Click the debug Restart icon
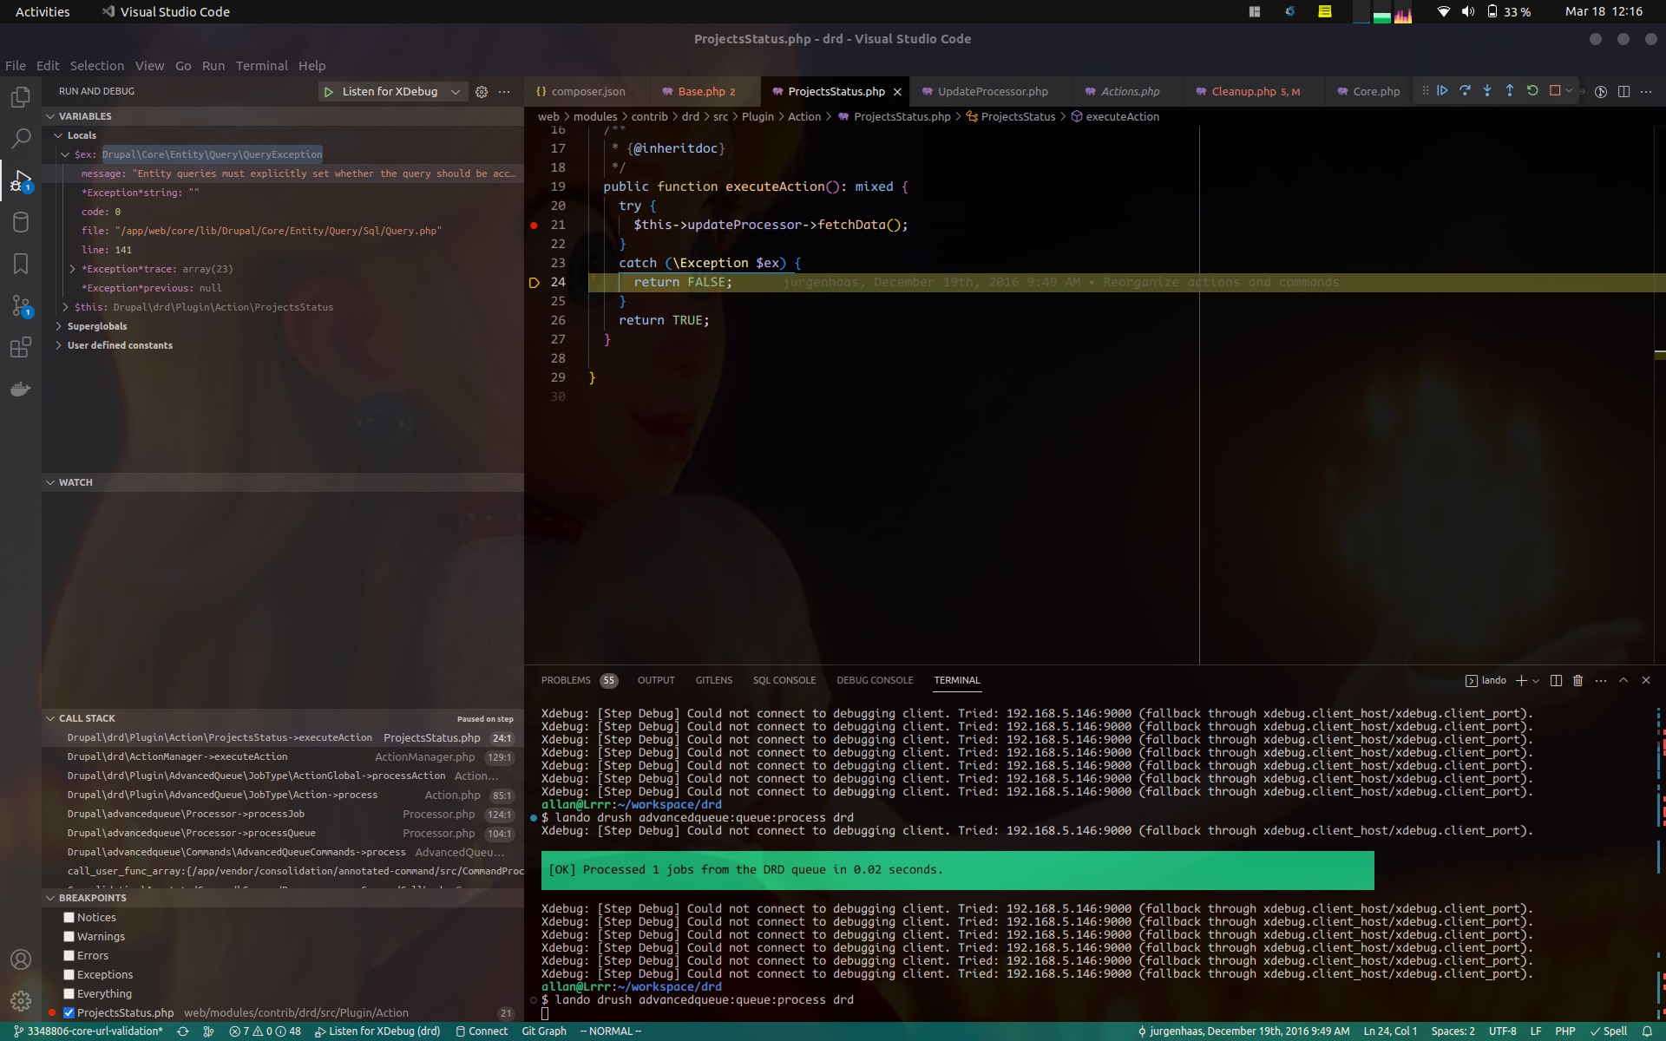1666x1041 pixels. 1532,91
